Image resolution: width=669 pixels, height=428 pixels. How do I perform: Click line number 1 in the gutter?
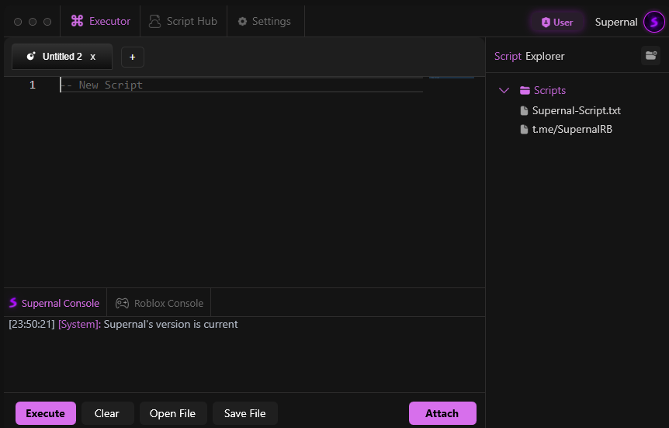[33, 85]
